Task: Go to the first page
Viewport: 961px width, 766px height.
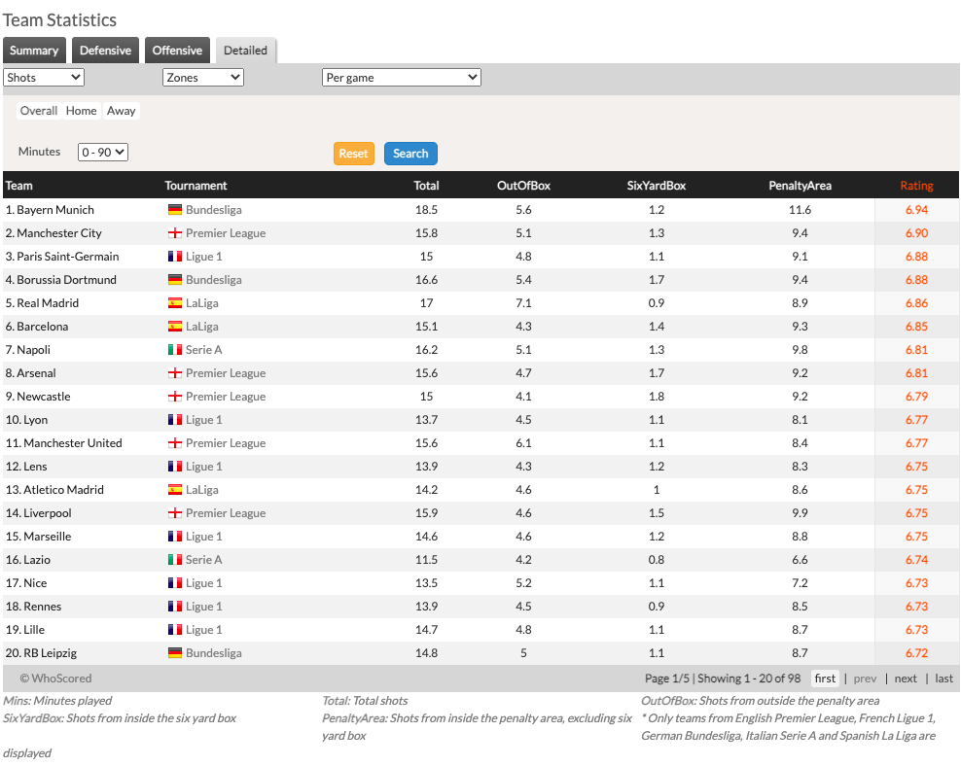Action: [x=825, y=679]
